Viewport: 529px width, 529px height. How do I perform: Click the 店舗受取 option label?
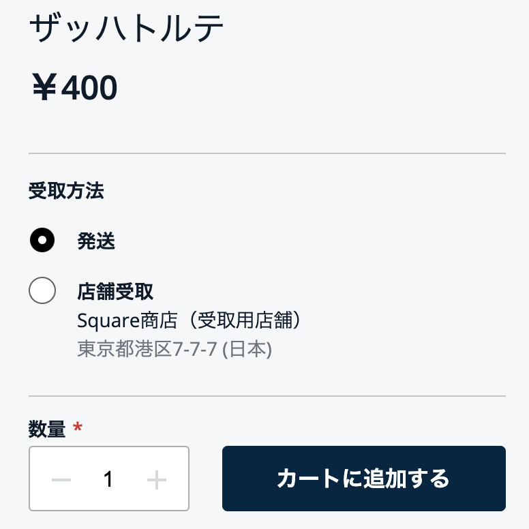(x=115, y=292)
